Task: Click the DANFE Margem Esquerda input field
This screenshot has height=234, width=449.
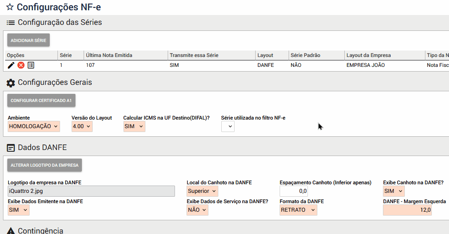Action: [407, 210]
